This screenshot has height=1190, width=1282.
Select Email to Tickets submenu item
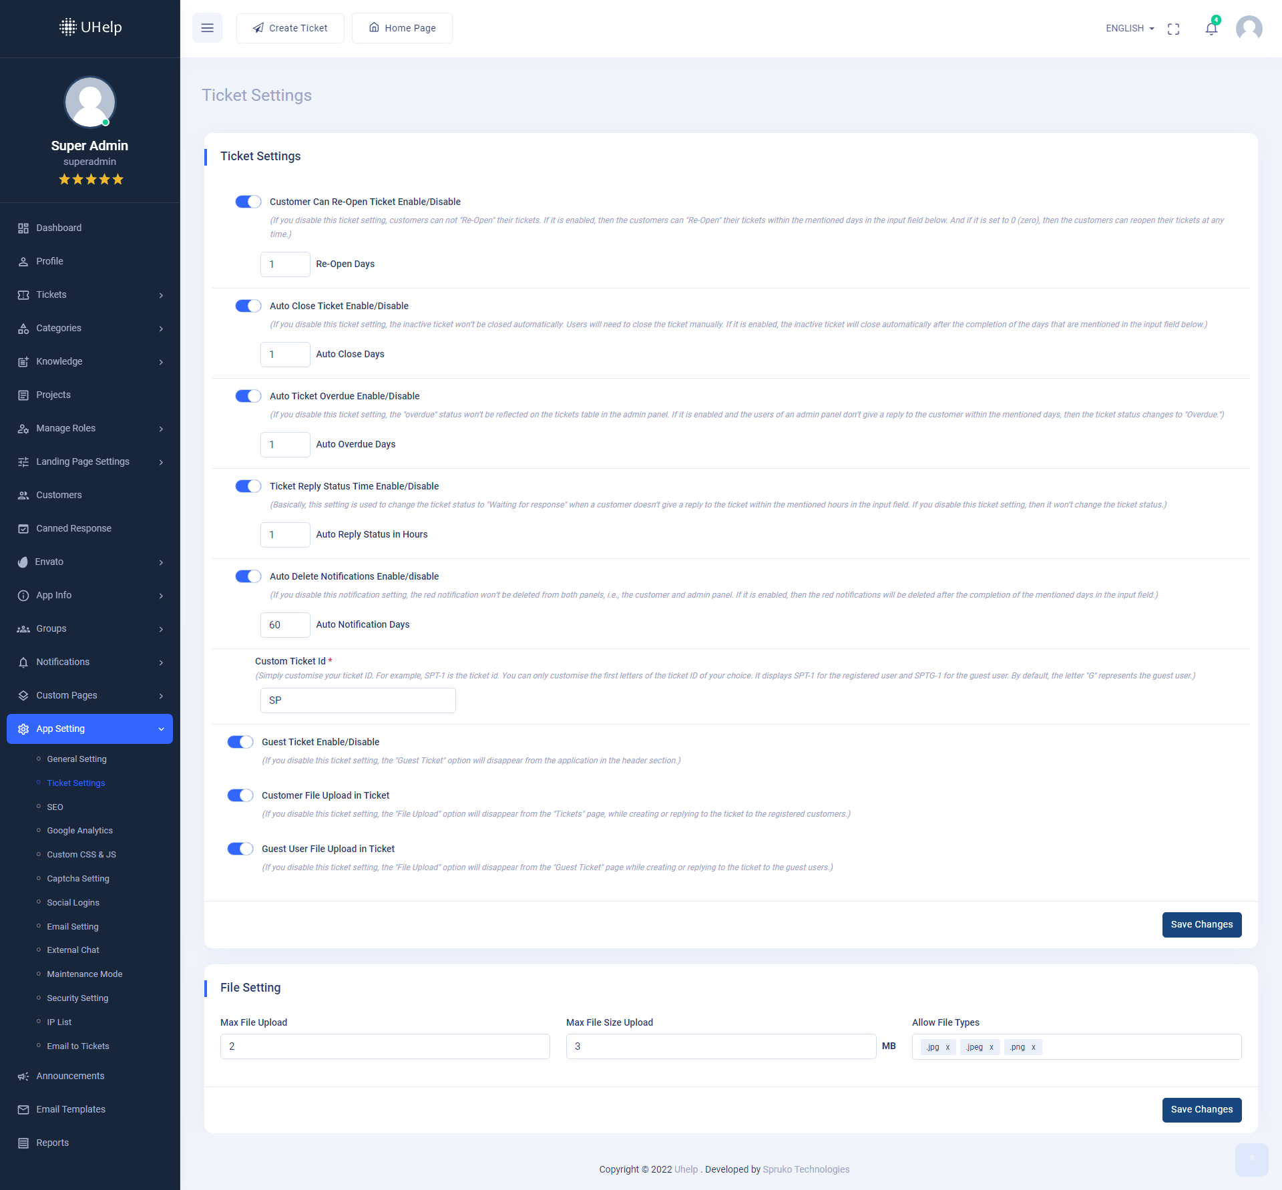point(77,1046)
